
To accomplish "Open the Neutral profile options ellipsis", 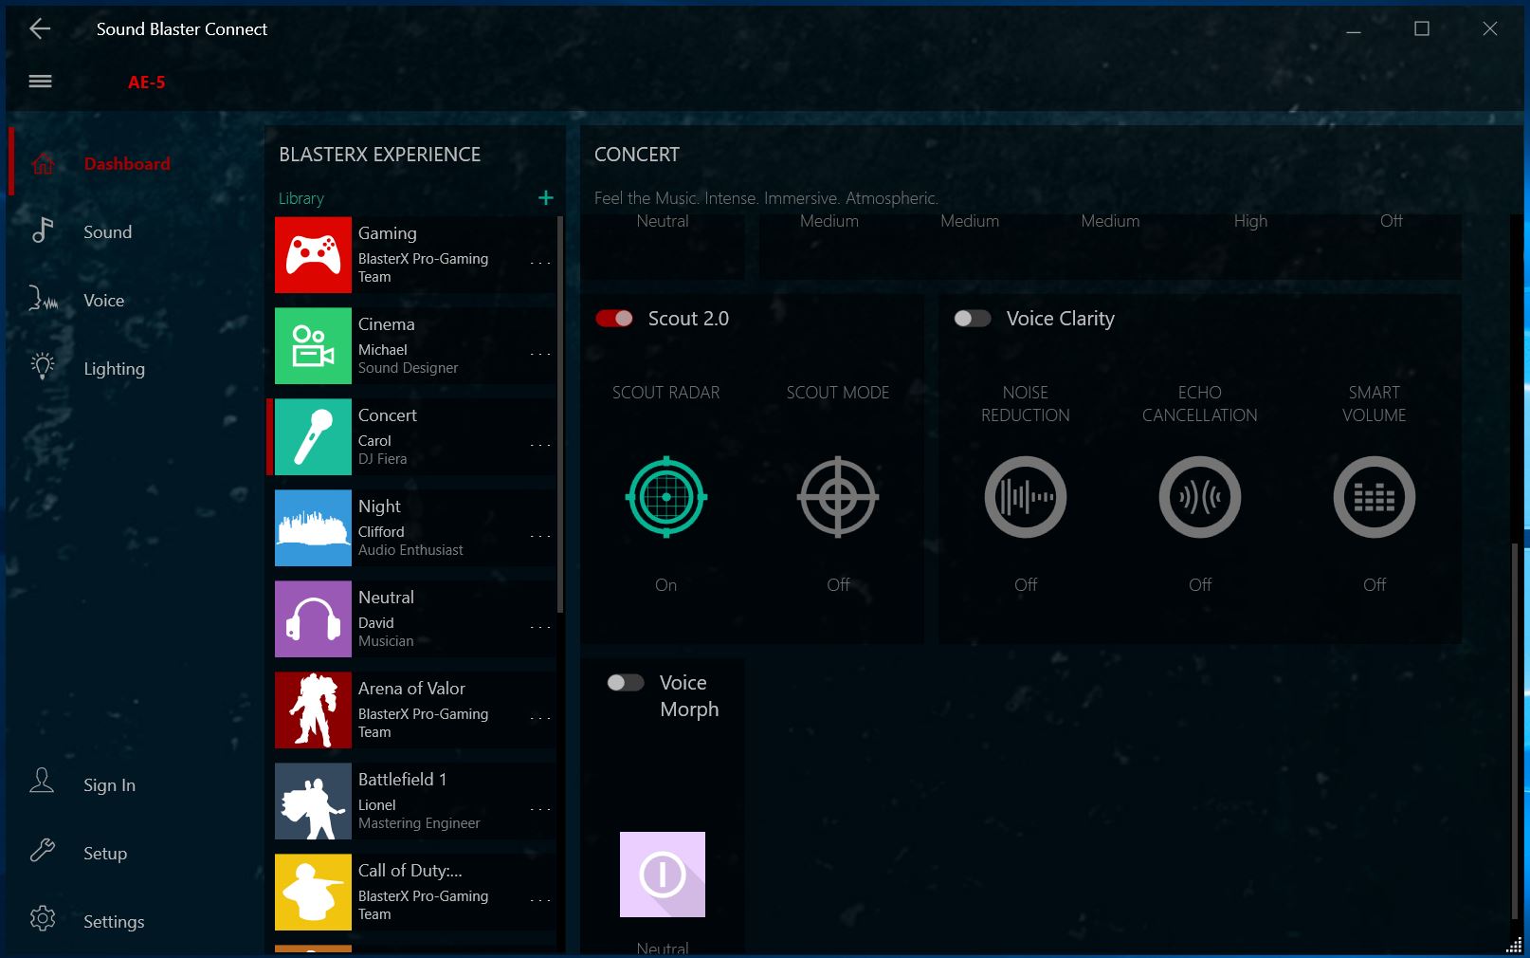I will tap(540, 626).
